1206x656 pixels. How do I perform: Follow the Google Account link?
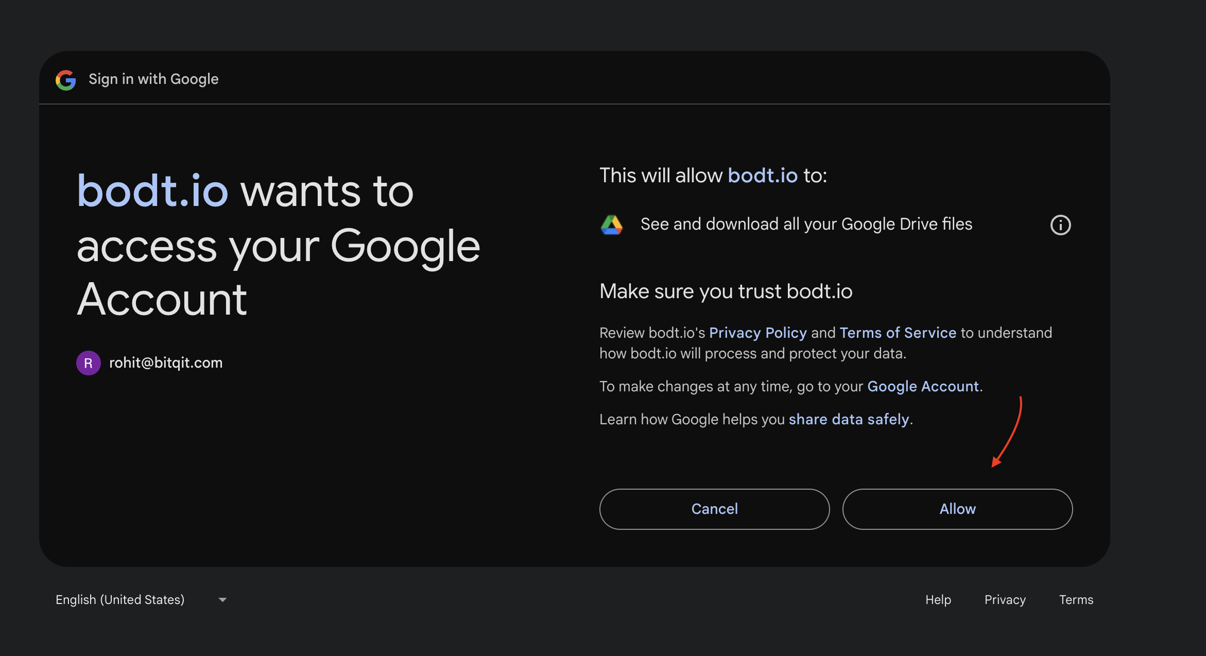(x=923, y=387)
